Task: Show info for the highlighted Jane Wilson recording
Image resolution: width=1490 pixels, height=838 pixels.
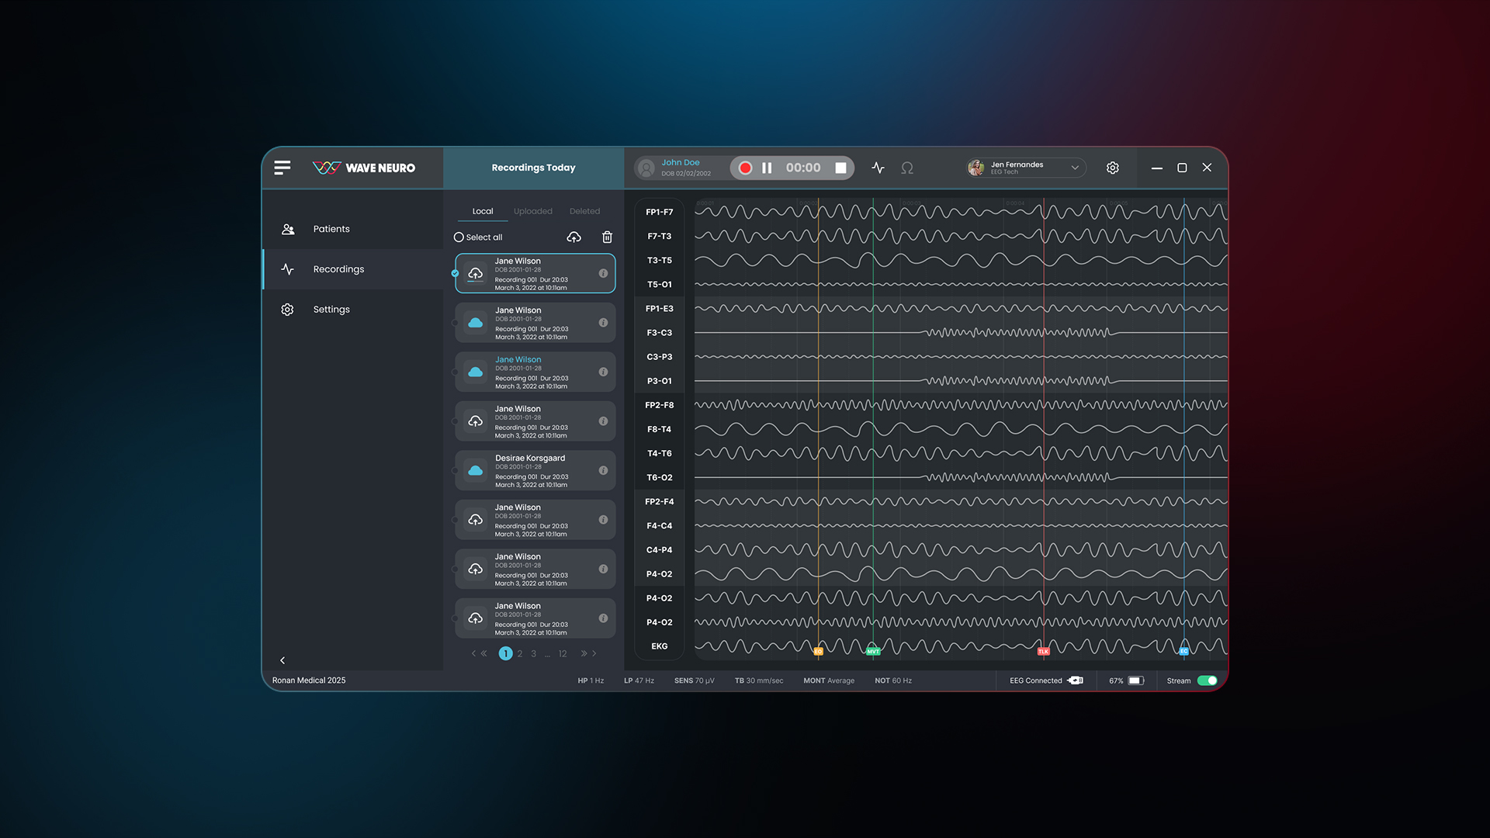Action: pyautogui.click(x=603, y=273)
